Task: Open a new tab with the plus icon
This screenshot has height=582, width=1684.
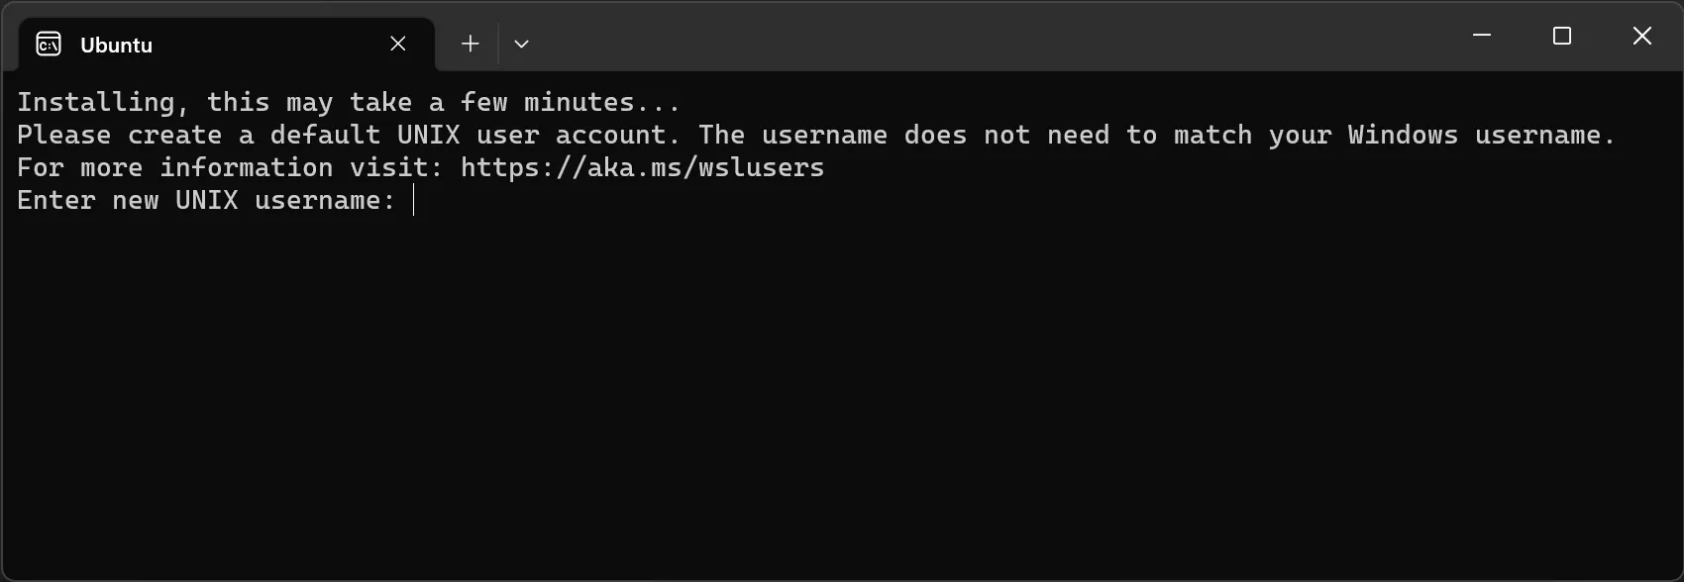Action: [x=471, y=44]
